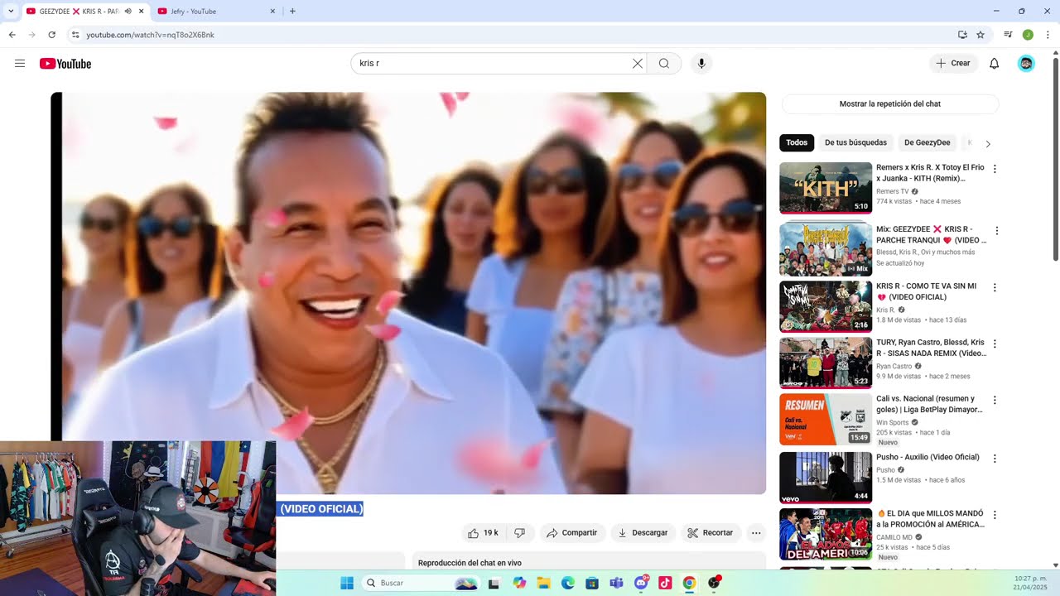Open the media controls music-note icon
Screen dimensions: 1060x596
click(x=1008, y=35)
